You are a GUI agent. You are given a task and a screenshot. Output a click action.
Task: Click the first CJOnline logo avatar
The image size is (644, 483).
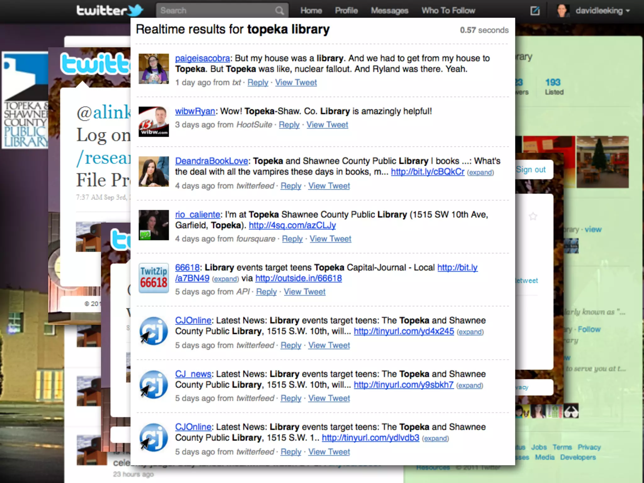(154, 331)
